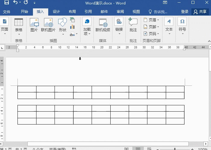
Task: Click the 联机图片 (Online Pictures) icon
Action: tap(48, 25)
